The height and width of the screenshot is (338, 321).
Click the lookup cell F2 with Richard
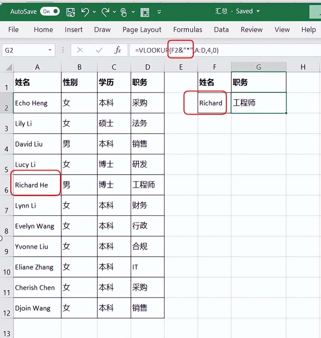point(215,103)
